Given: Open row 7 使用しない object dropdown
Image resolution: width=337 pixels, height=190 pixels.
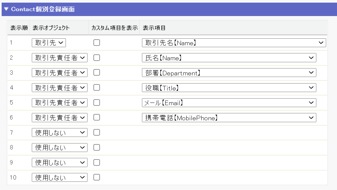Looking at the screenshot, I should tap(60, 132).
